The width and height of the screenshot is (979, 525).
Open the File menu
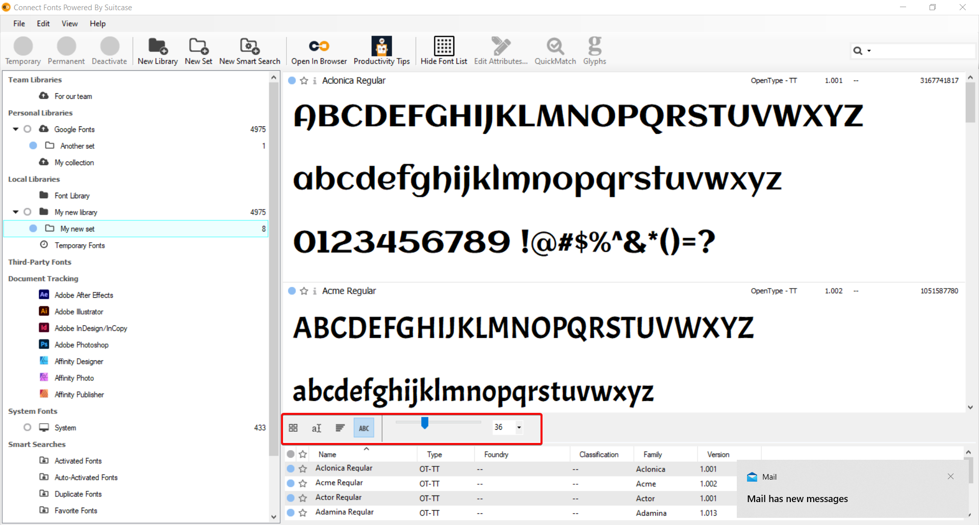(19, 23)
